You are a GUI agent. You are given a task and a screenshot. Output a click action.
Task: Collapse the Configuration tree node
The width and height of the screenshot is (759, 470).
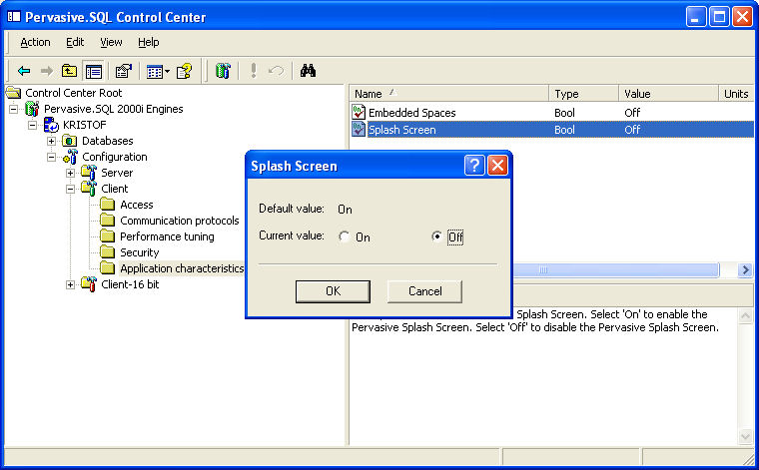[51, 157]
